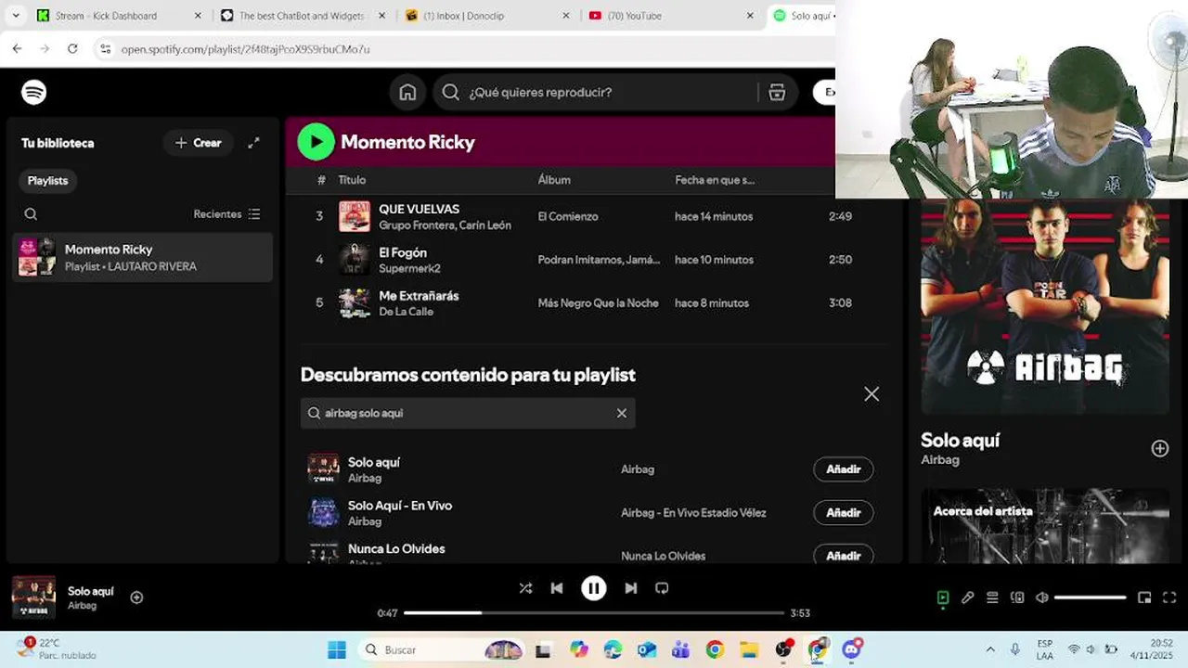Toggle repeat mode

662,588
